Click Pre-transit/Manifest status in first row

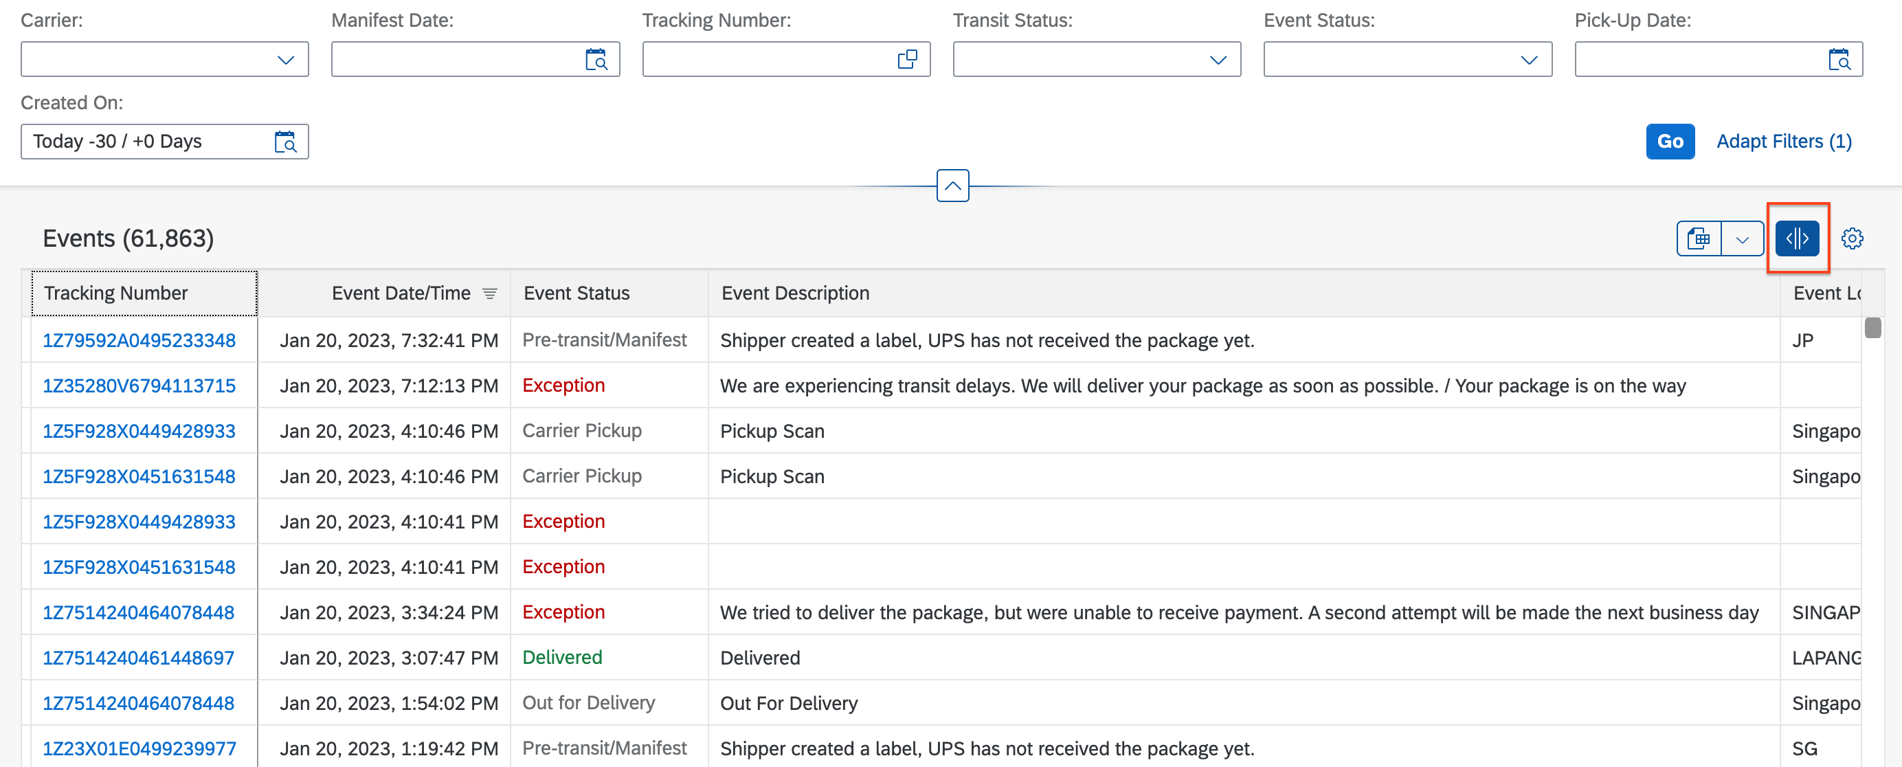click(604, 340)
